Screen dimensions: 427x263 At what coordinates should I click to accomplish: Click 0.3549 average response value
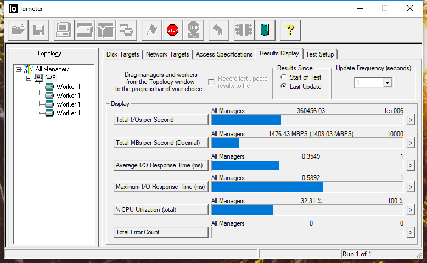pyautogui.click(x=311, y=156)
